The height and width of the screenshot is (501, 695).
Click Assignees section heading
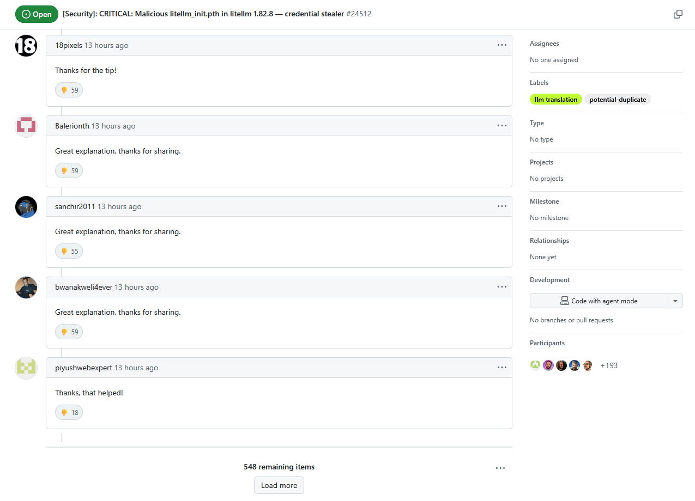pos(545,44)
